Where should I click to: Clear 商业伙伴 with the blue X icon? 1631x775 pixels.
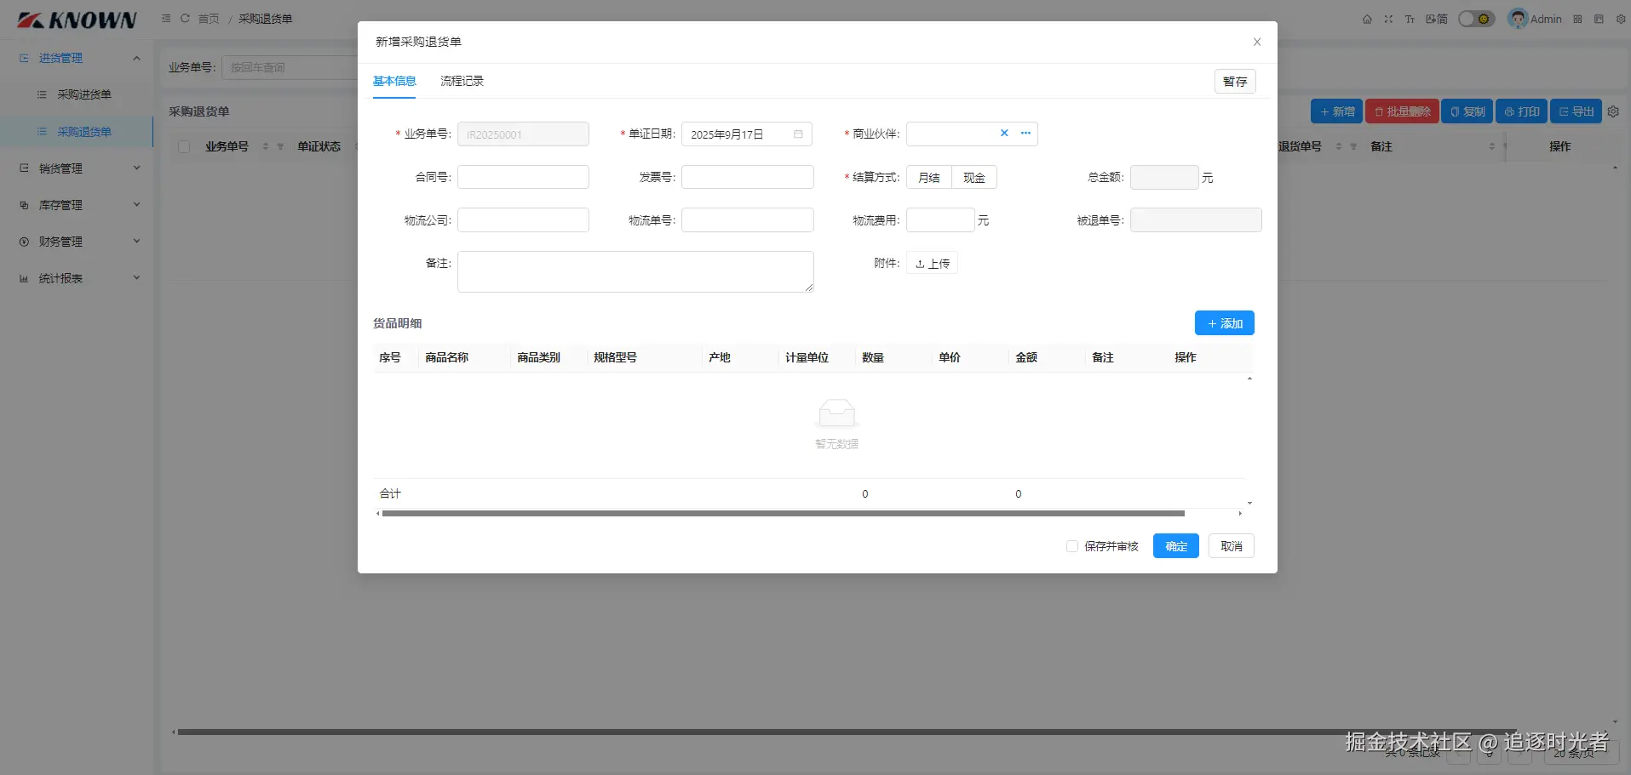(x=1004, y=133)
